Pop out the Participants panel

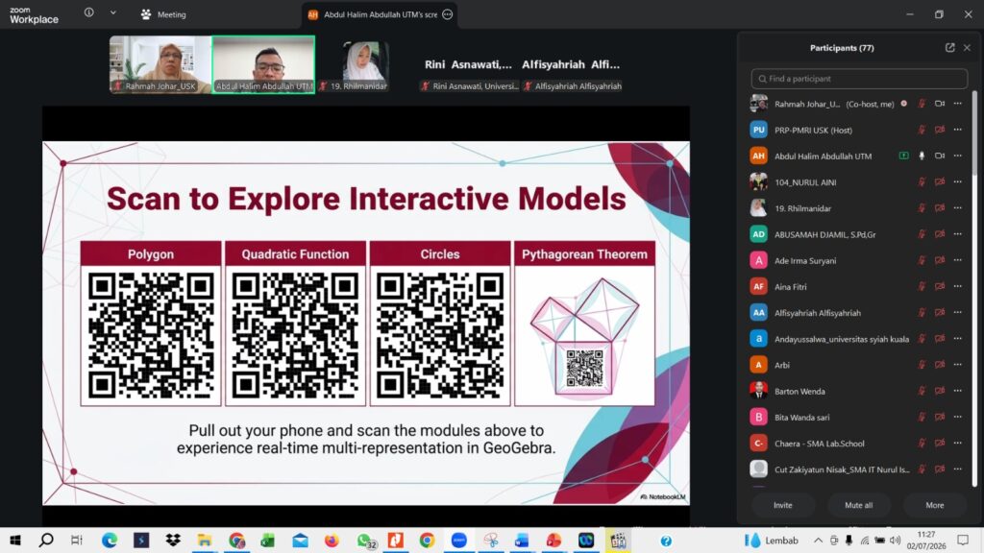click(x=949, y=48)
